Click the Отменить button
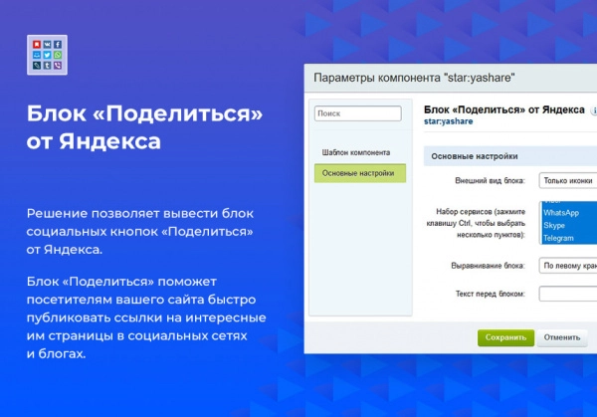The image size is (597, 417). click(x=562, y=337)
